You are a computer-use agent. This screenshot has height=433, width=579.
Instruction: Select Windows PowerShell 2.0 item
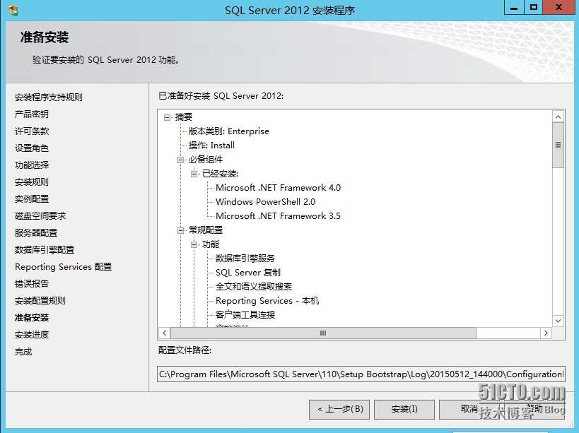click(x=265, y=202)
